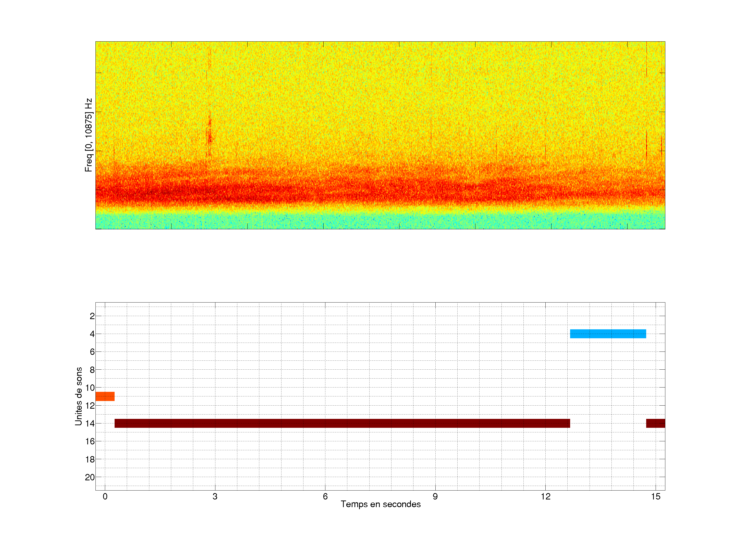
Task: Click the short dark red bar at far right
Action: coord(655,423)
